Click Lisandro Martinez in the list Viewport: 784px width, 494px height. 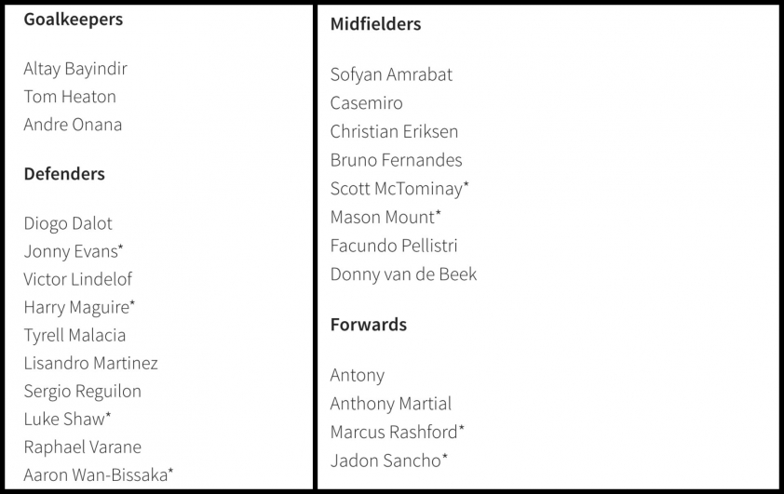coord(91,363)
